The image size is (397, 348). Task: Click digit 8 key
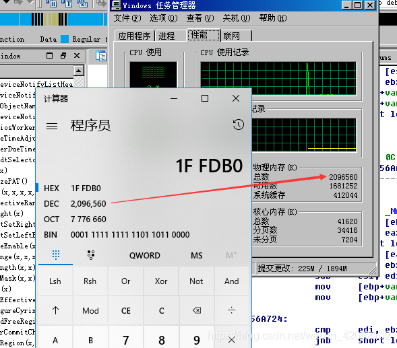click(161, 340)
